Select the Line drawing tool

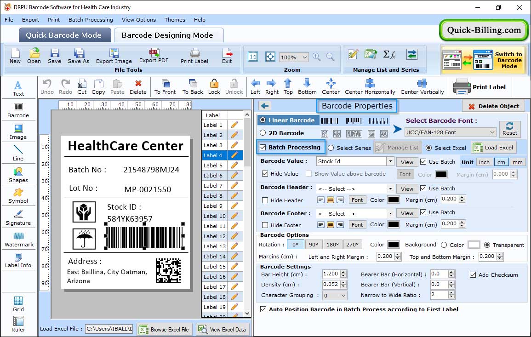coord(18,154)
